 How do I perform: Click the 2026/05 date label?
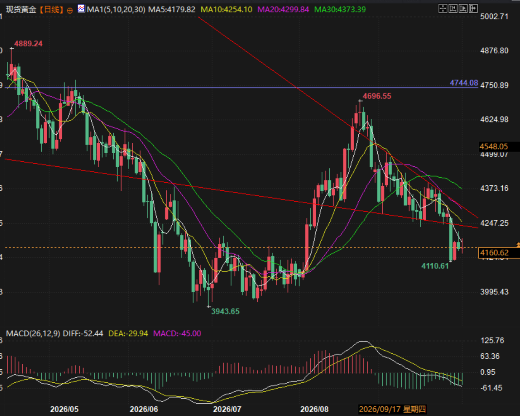click(64, 409)
